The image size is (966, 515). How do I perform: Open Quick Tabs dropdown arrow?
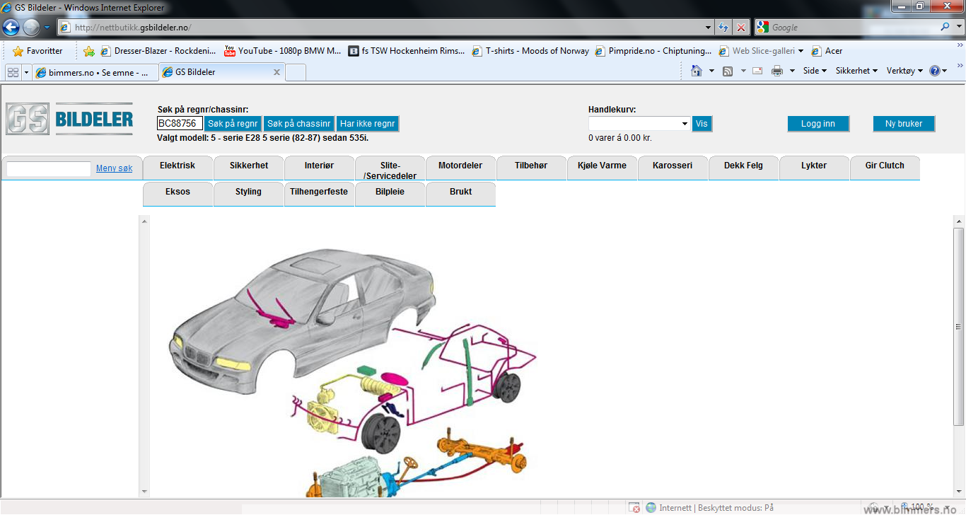(26, 71)
